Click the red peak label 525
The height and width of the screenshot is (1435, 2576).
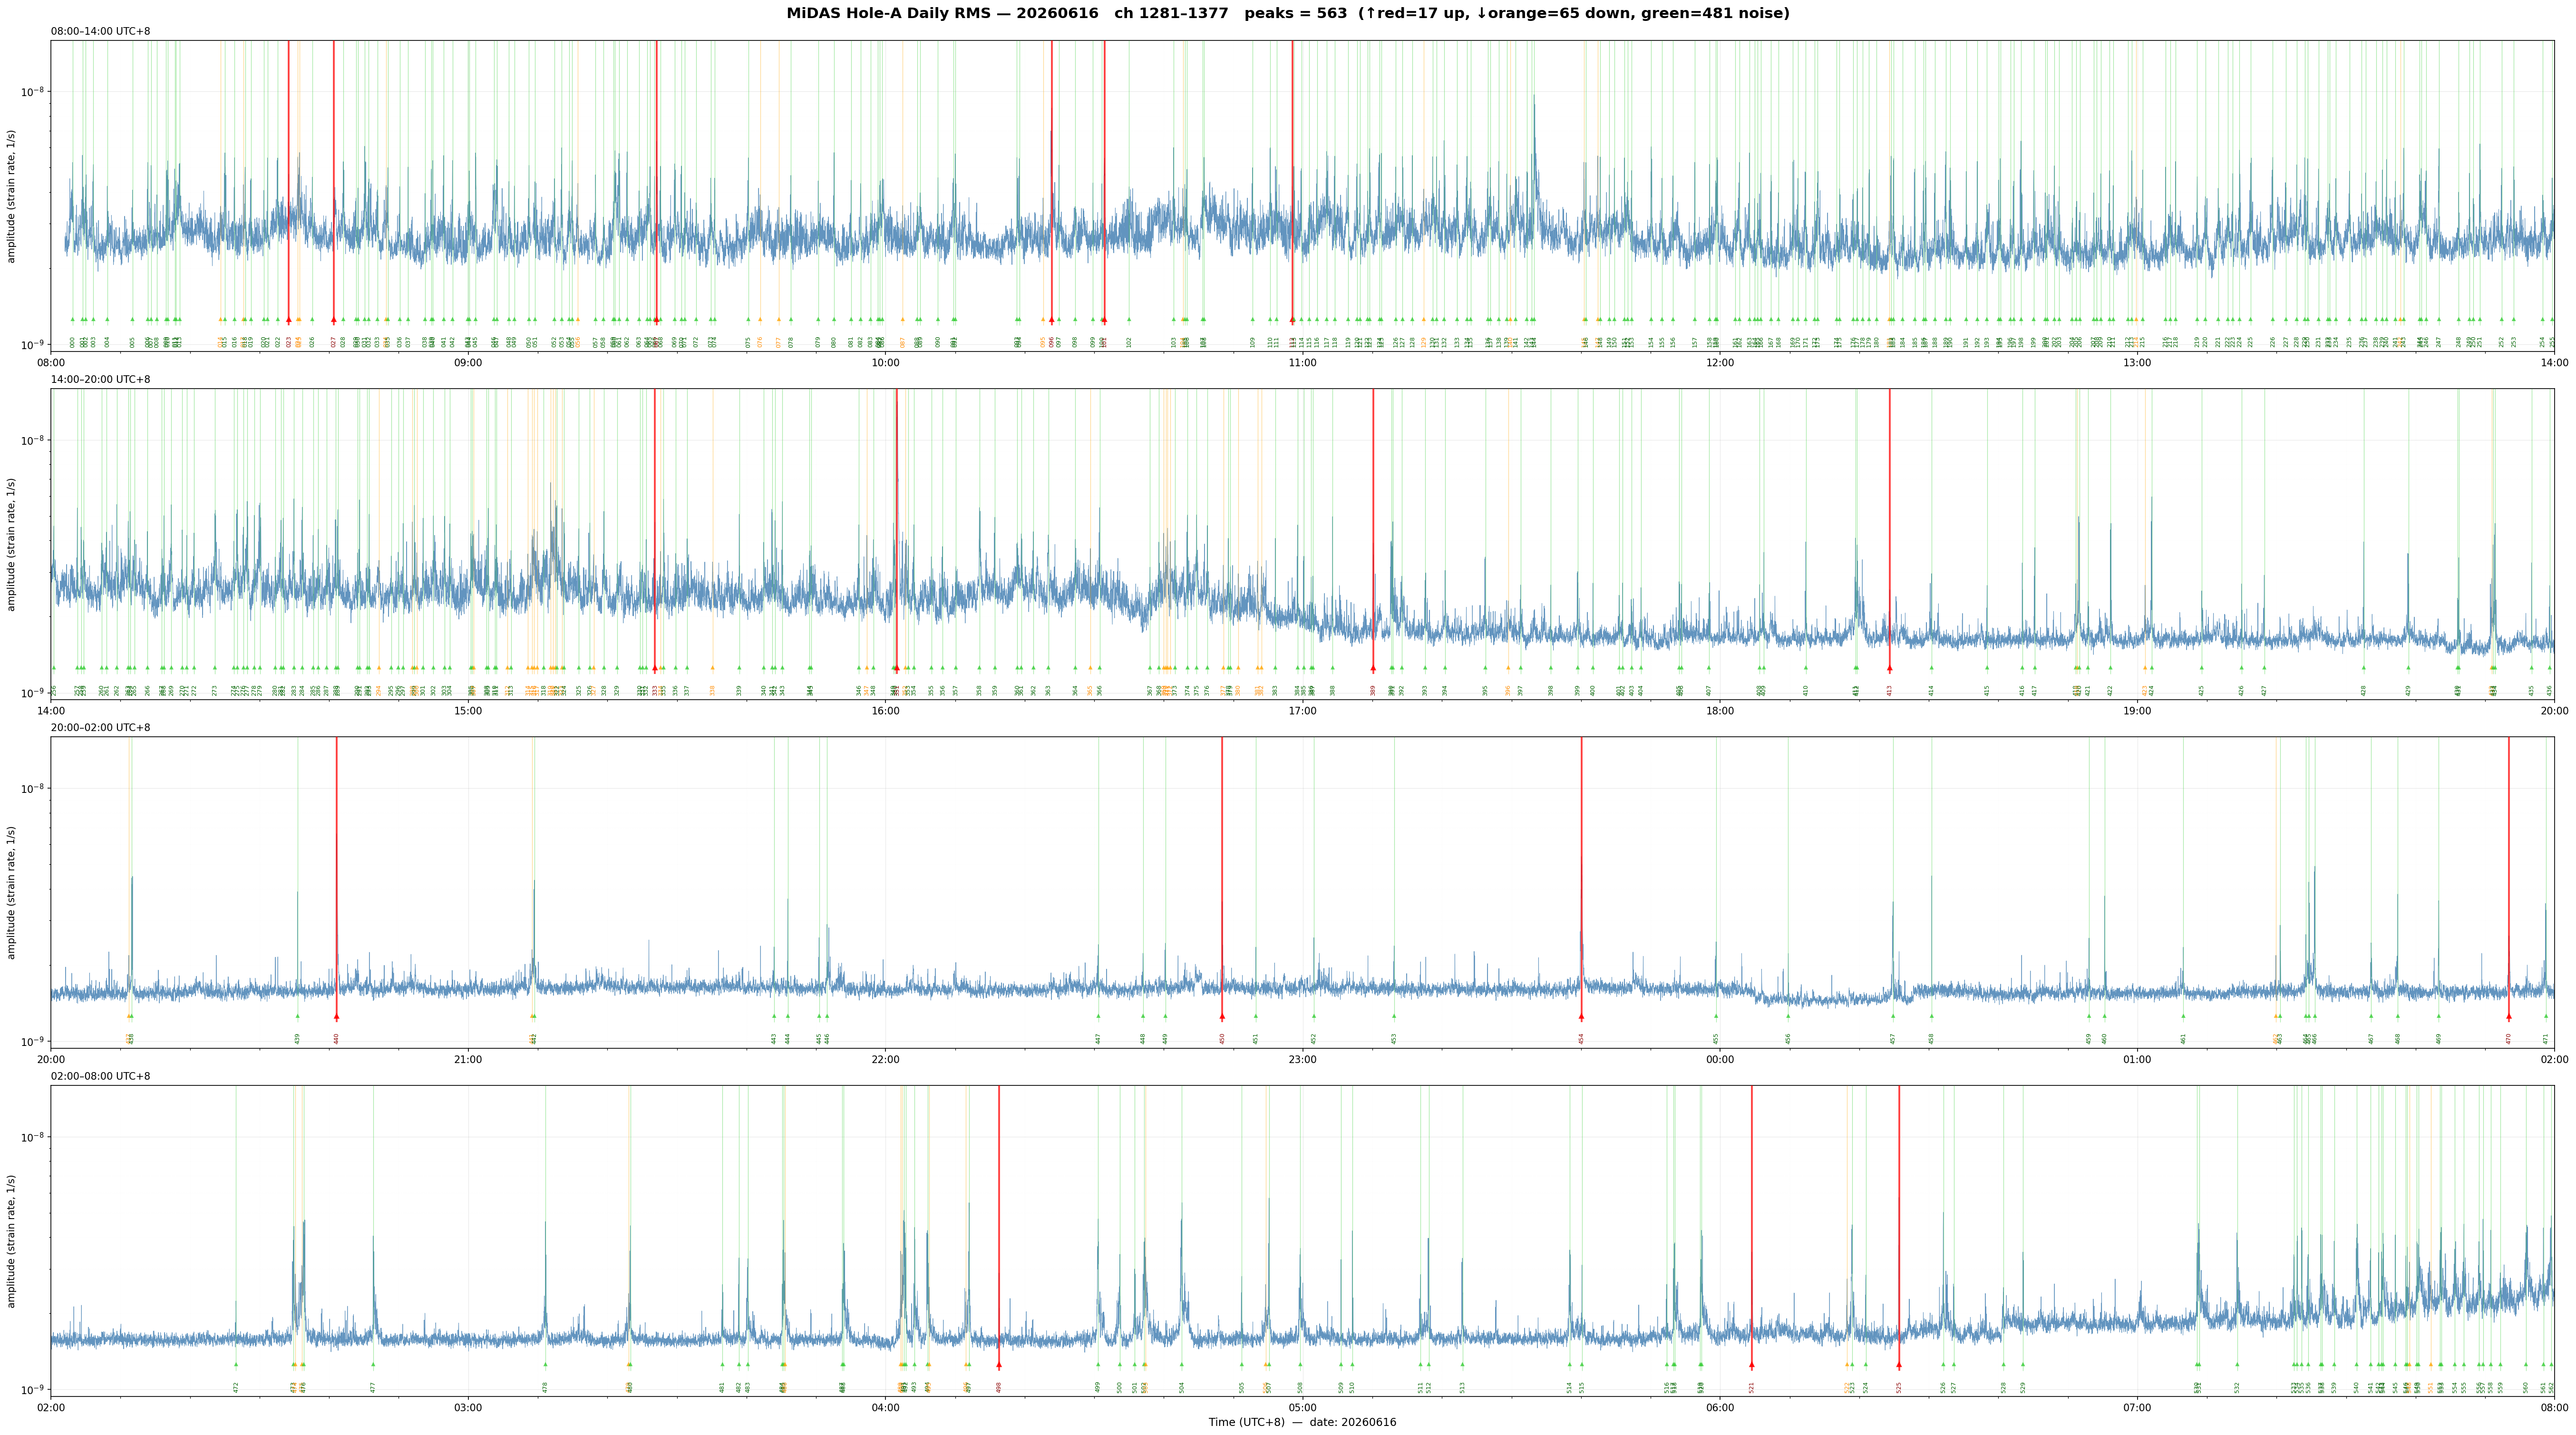(x=1899, y=1387)
